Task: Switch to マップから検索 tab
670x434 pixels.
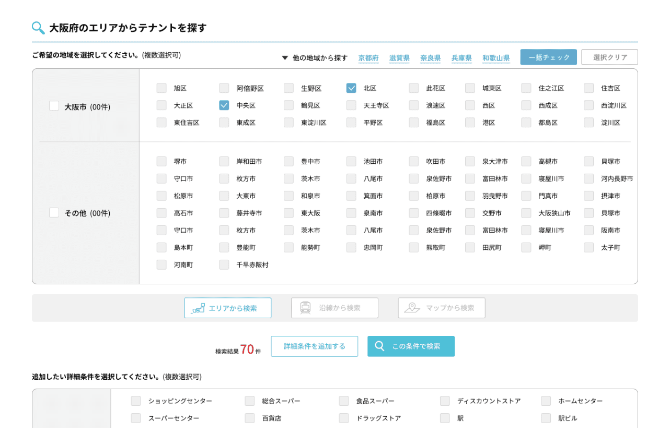Action: tap(442, 308)
